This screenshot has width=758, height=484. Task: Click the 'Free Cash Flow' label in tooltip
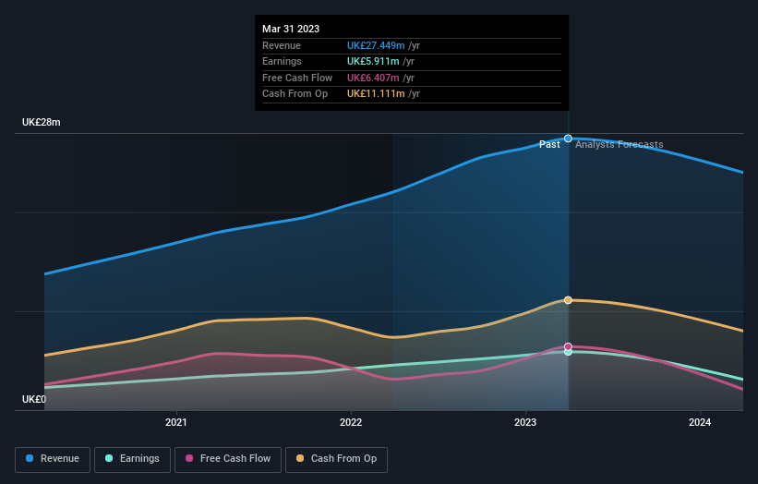pos(297,78)
